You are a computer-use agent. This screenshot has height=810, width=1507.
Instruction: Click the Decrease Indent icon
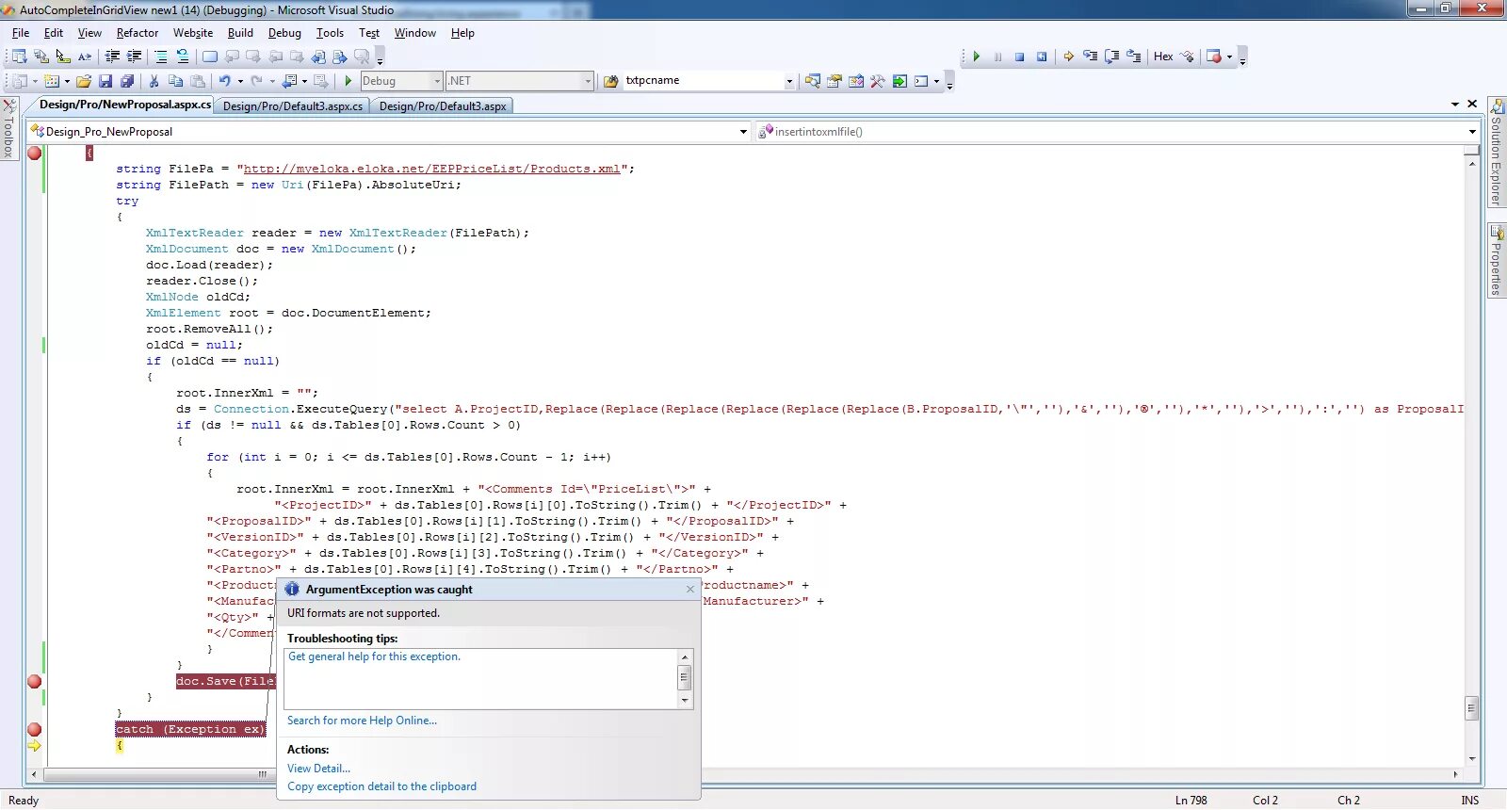[x=112, y=57]
